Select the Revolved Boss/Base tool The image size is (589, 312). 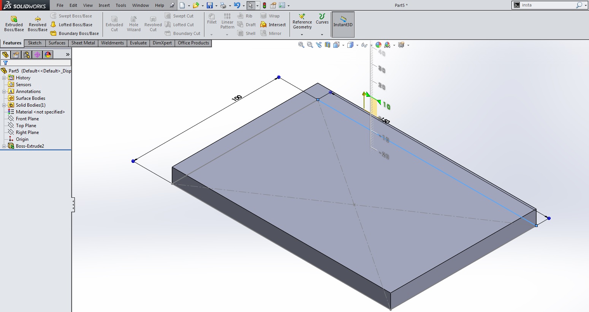point(38,24)
